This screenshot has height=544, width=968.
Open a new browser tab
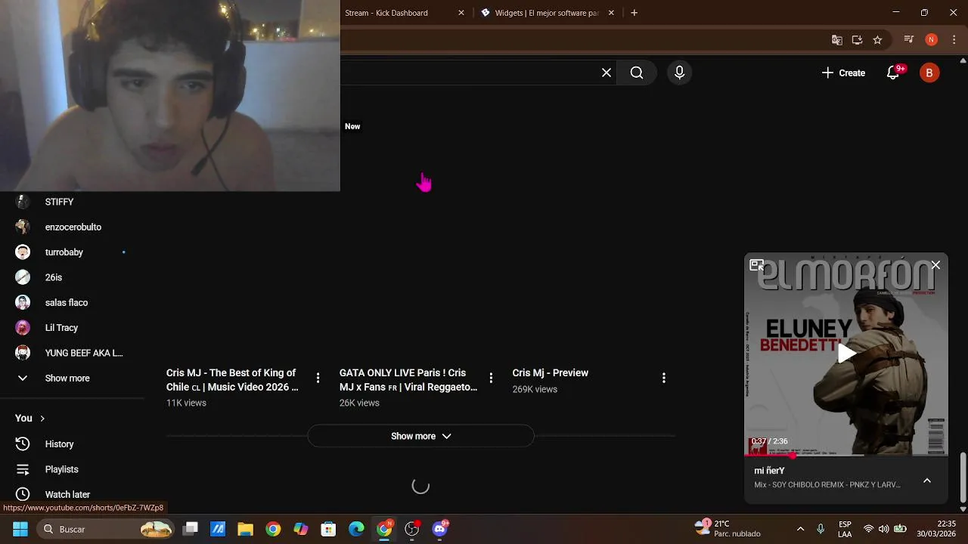[634, 13]
